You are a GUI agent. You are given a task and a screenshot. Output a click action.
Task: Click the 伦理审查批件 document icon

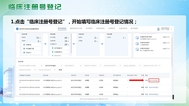52,52
